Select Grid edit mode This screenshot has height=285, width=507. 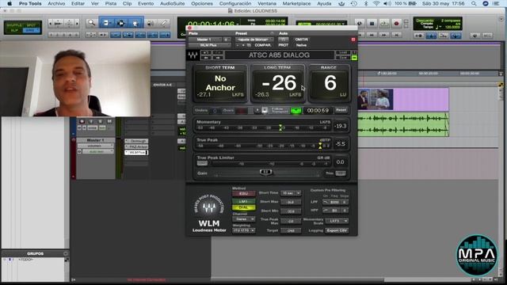coord(32,30)
